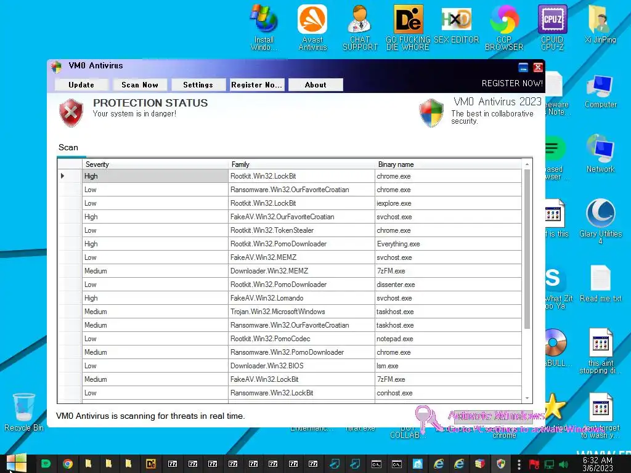The width and height of the screenshot is (631, 473).
Task: Click the scan list vertical scrollbar thumb
Action: coord(527,249)
